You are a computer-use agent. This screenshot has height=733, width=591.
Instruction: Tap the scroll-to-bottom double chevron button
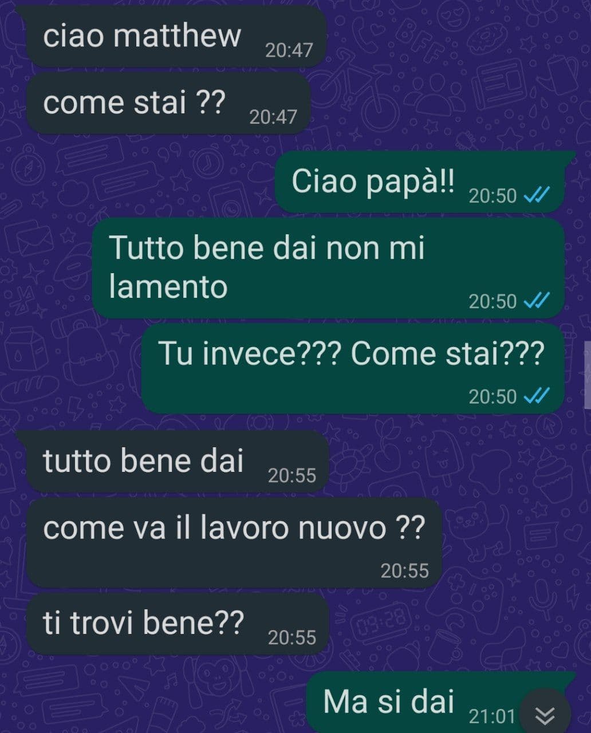click(x=545, y=714)
